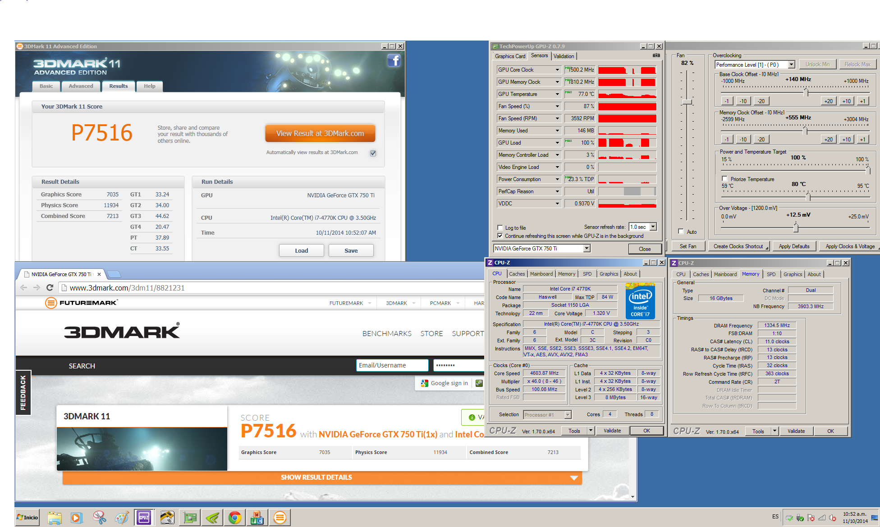Open language ES indicator in taskbar
The width and height of the screenshot is (880, 527).
[775, 517]
